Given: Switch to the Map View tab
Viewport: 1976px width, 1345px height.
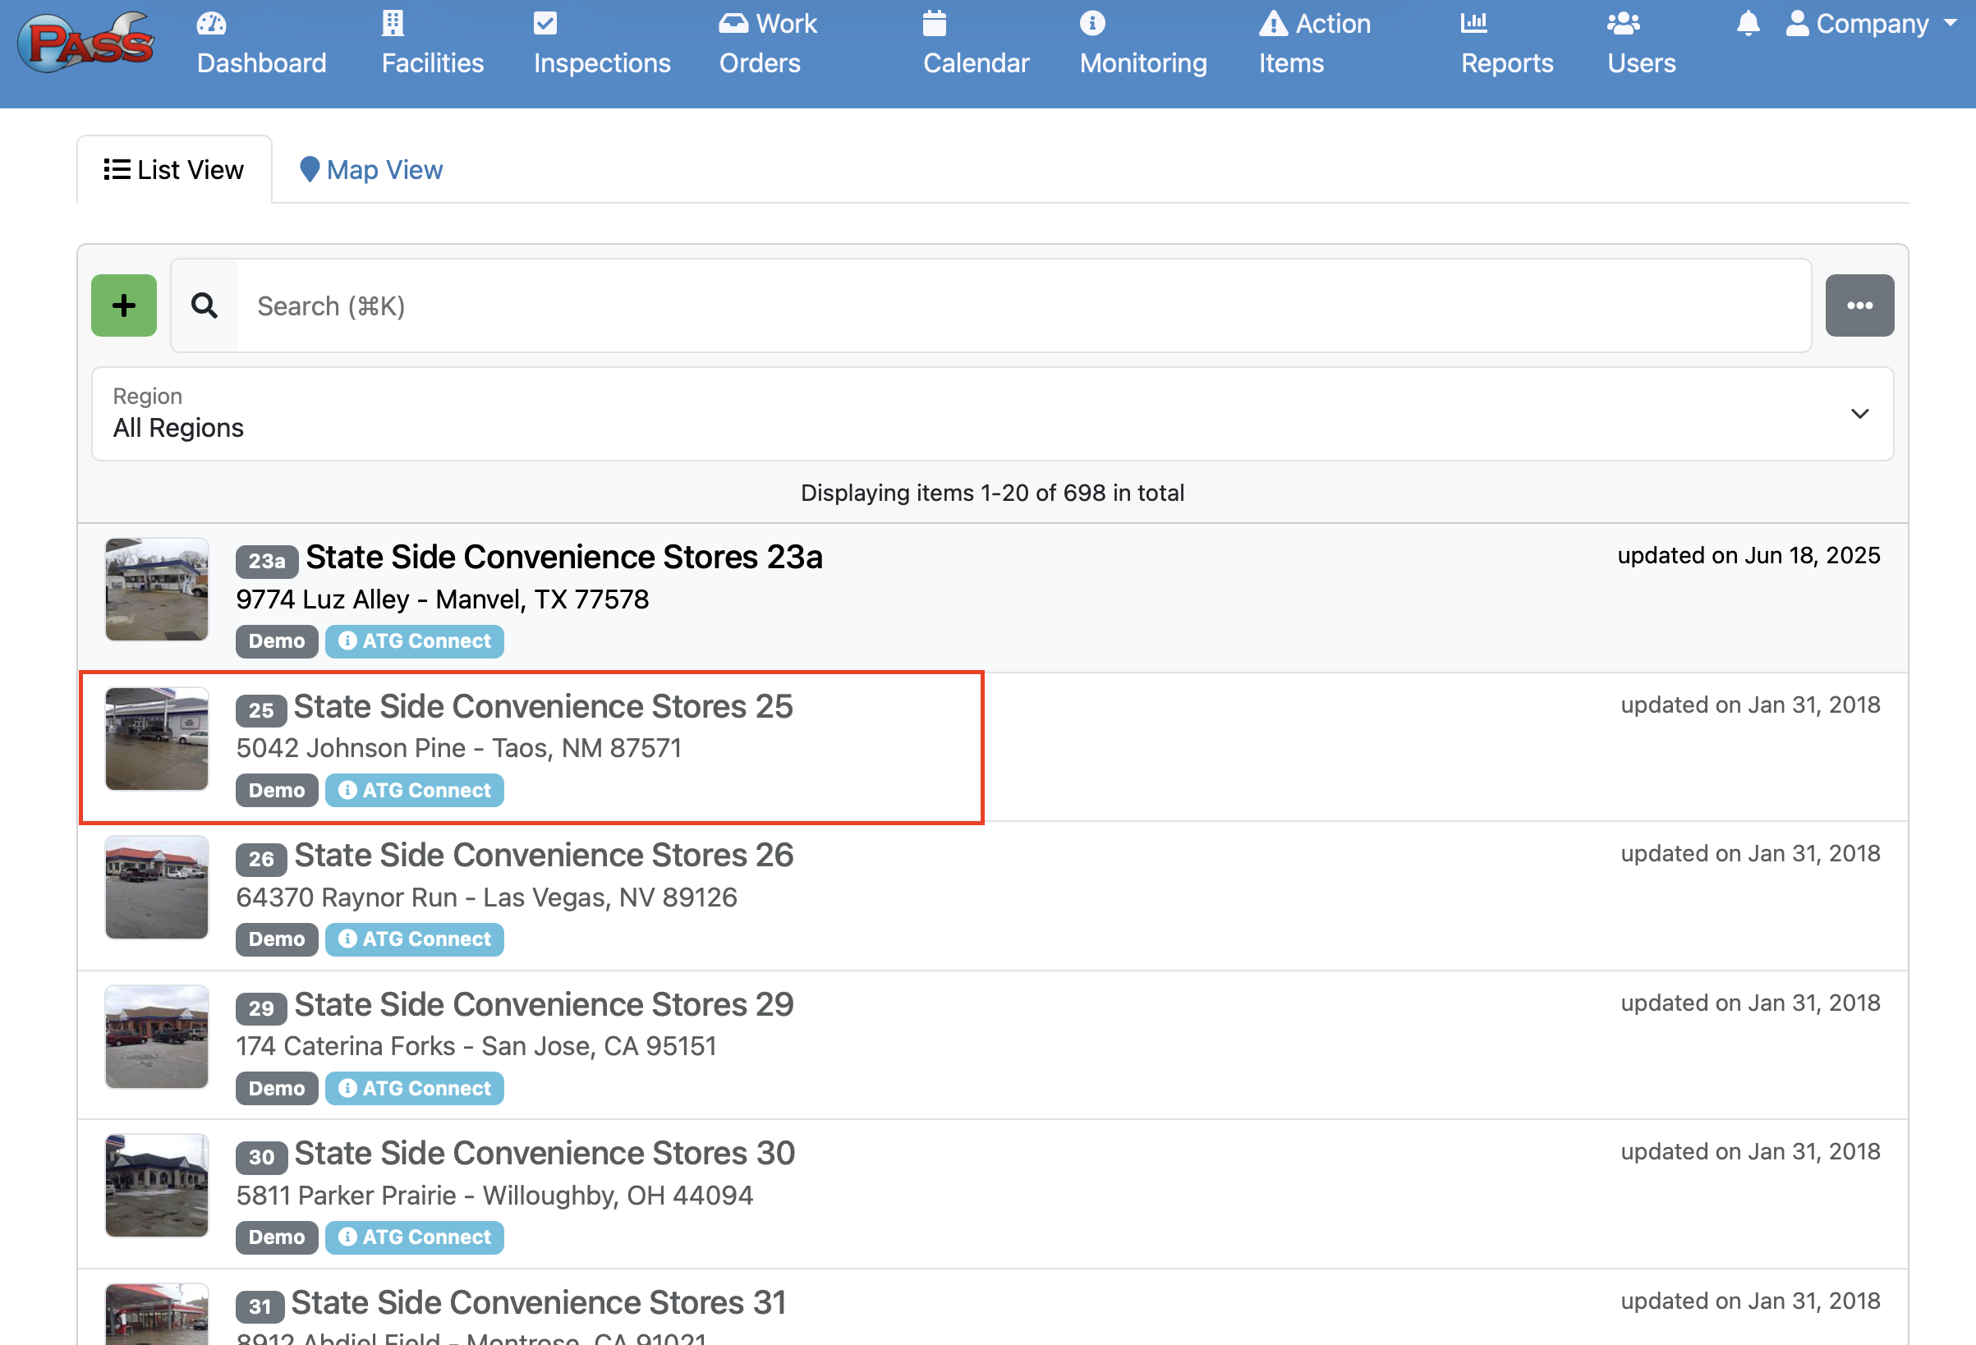Looking at the screenshot, I should tap(371, 170).
